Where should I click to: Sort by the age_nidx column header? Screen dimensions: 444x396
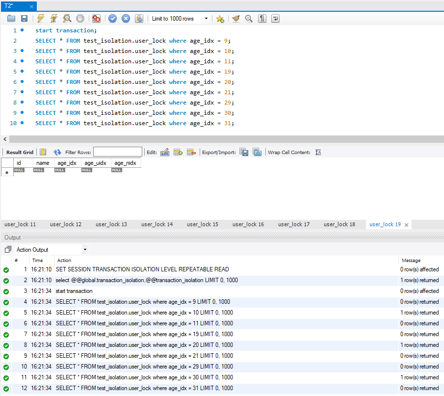coord(126,163)
